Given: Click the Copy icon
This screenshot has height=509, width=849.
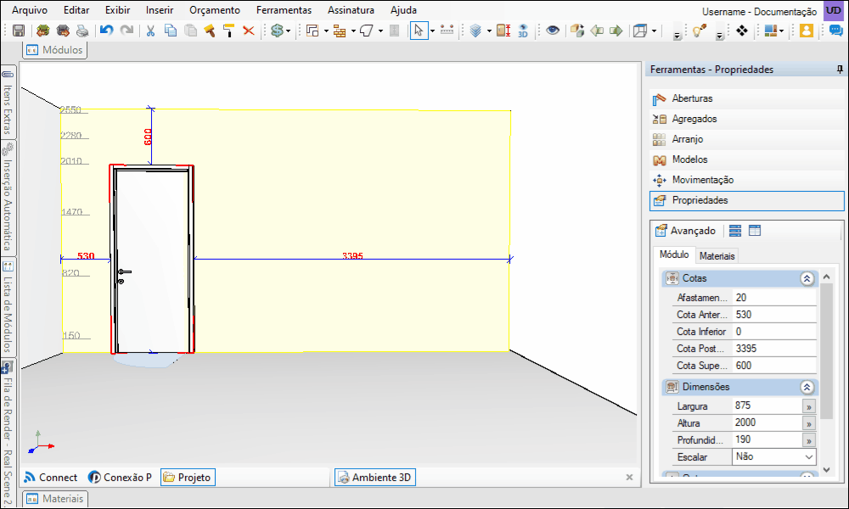Looking at the screenshot, I should 171,31.
